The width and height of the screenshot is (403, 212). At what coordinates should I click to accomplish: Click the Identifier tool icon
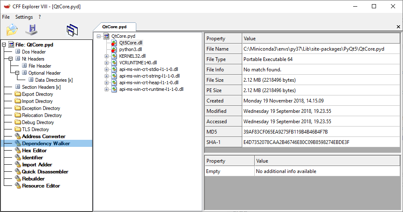point(18,158)
